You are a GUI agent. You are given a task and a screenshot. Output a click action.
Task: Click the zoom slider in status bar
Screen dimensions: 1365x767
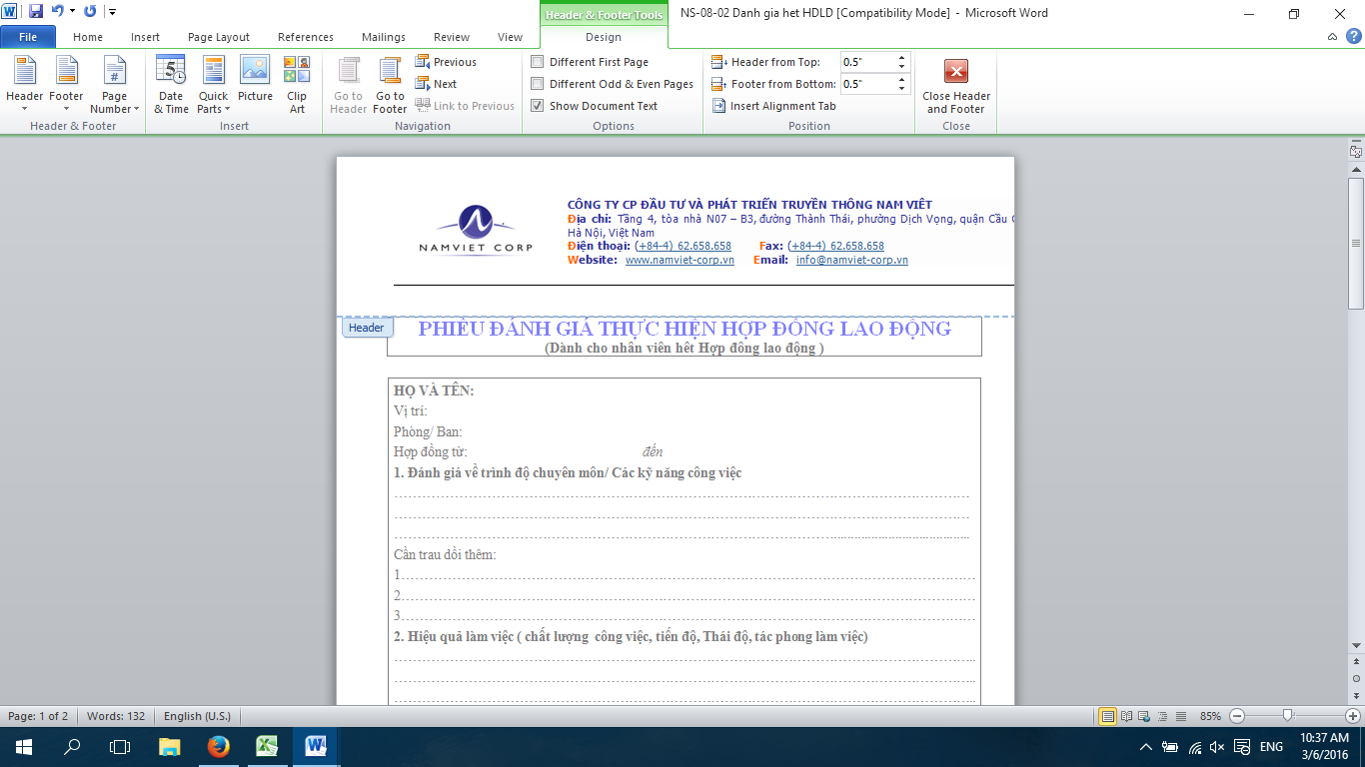(1288, 716)
